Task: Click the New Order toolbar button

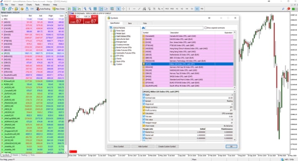Action: click(58, 9)
